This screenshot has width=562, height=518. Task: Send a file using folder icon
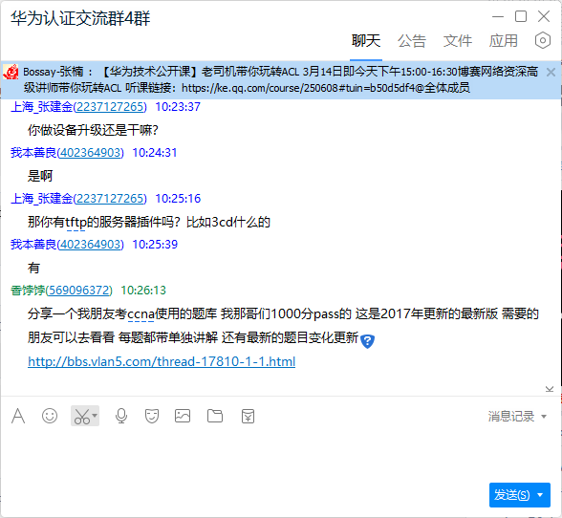(215, 416)
